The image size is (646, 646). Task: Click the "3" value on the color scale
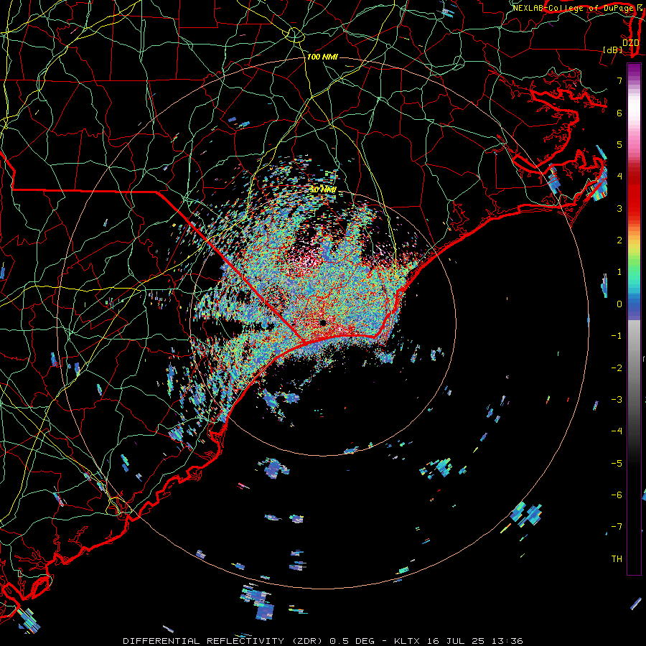619,208
